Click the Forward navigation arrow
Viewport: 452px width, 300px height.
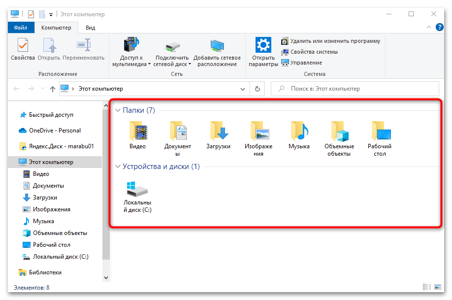31,89
